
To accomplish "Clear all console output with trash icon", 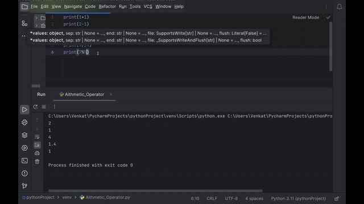I will (37, 161).
